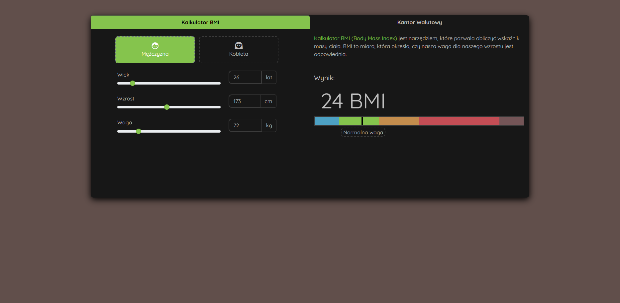This screenshot has height=303, width=620.
Task: Select the Kobieta gender option
Action: pyautogui.click(x=239, y=50)
